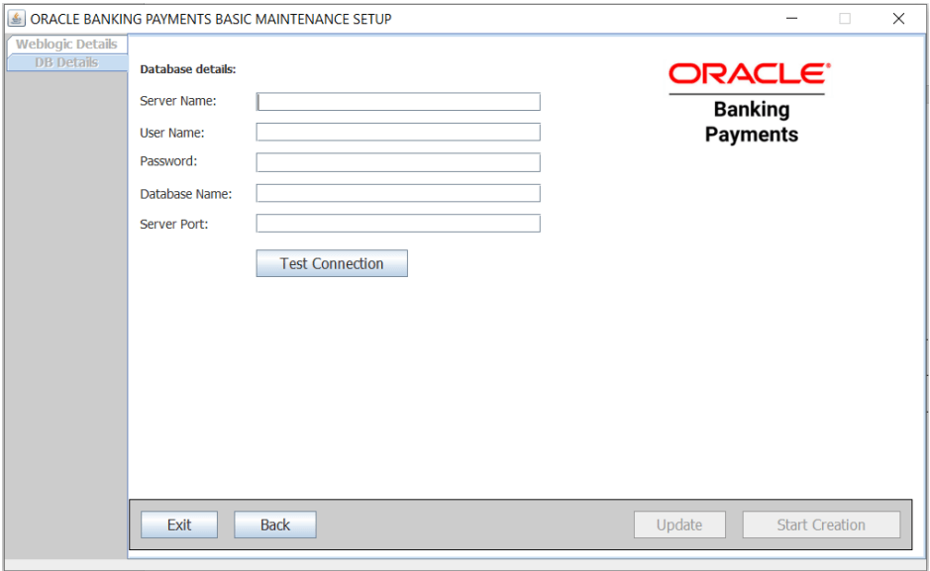Screen dimensions: 930x571
Task: Click the 'User Name:' label
Action: click(x=172, y=133)
